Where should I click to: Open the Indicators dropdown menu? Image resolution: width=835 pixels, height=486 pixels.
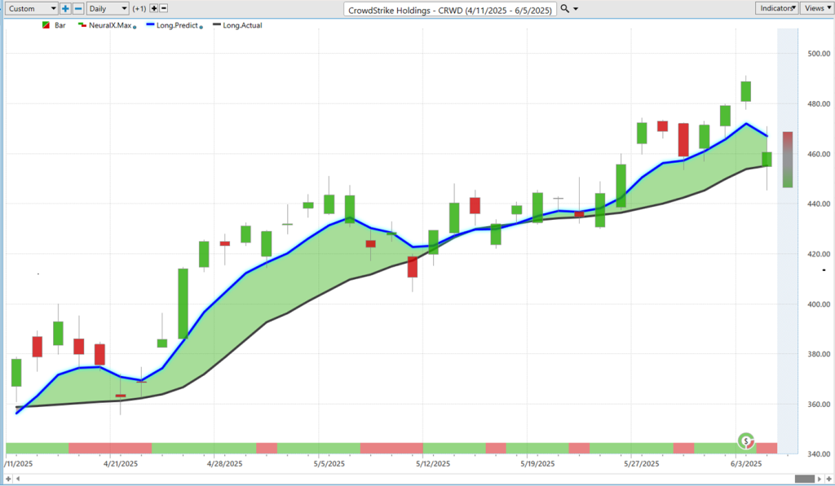(x=776, y=8)
